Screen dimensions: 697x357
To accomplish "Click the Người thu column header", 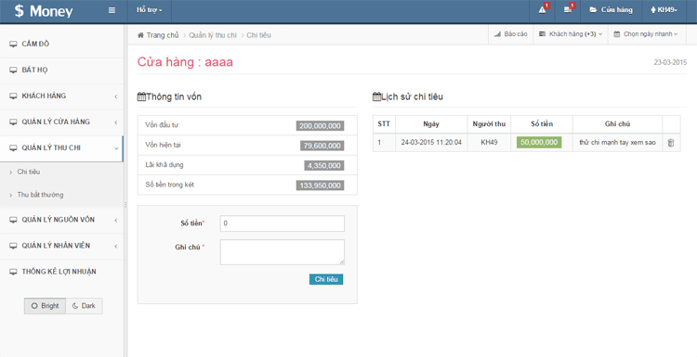I will [x=489, y=124].
